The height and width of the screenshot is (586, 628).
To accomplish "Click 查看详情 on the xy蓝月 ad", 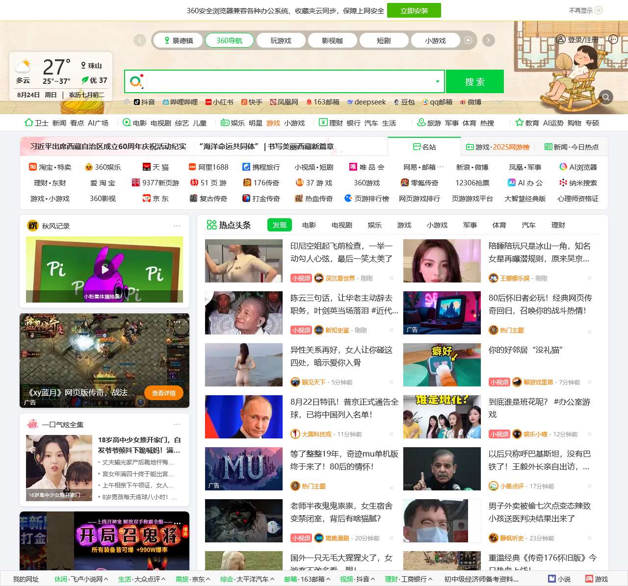I will tap(164, 393).
